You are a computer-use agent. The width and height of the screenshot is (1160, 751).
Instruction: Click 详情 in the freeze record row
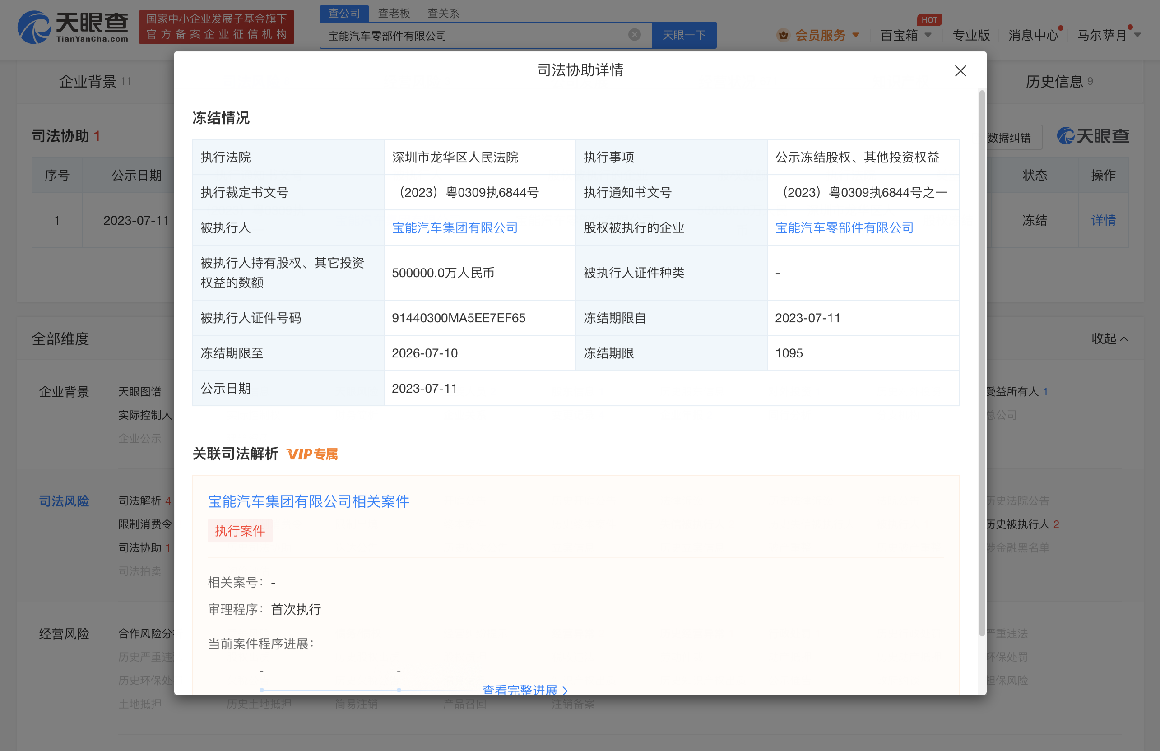pos(1103,221)
